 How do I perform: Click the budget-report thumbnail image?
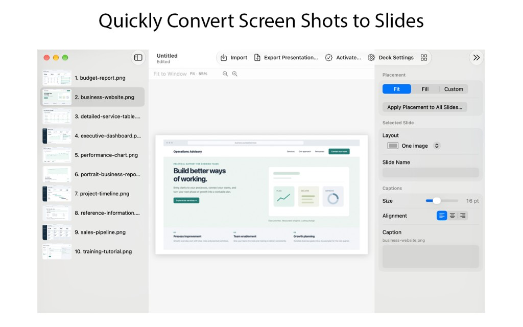(x=57, y=78)
